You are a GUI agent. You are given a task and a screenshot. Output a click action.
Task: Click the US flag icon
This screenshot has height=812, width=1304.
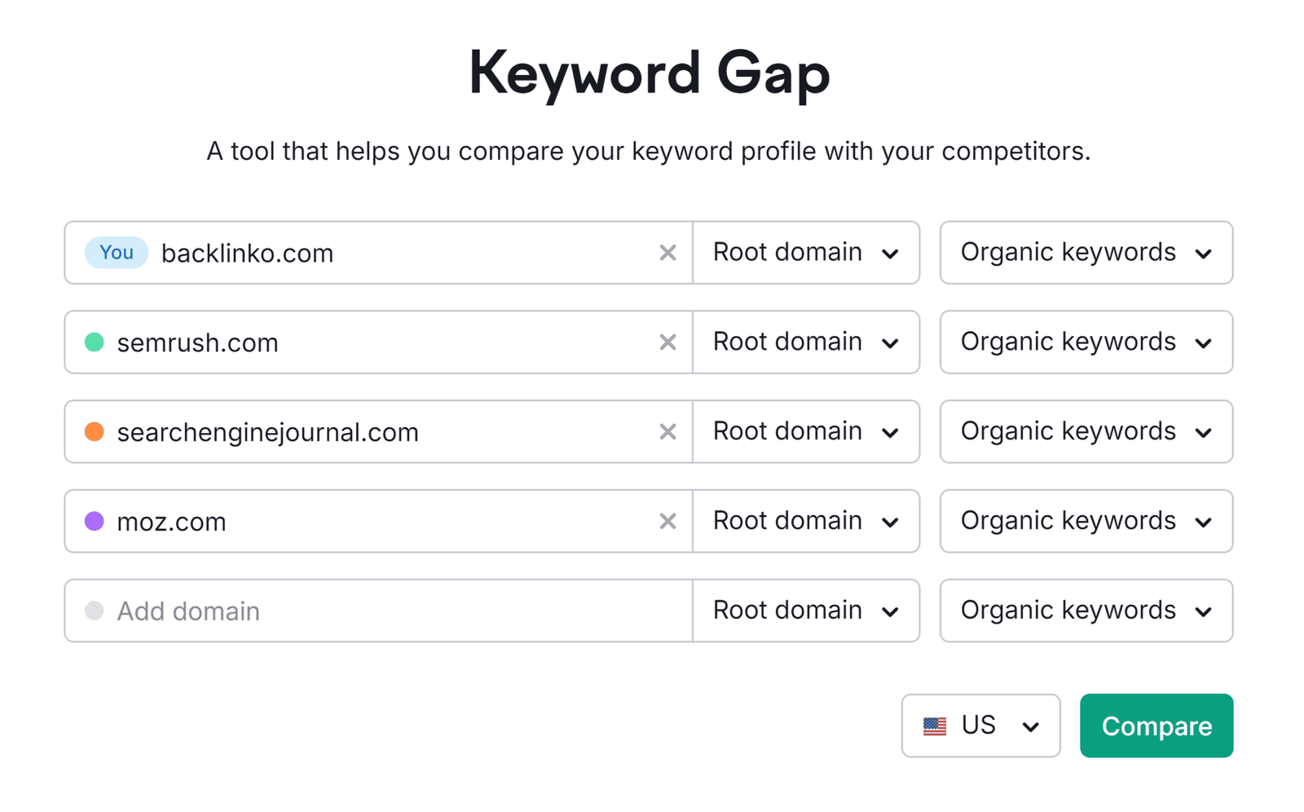936,726
